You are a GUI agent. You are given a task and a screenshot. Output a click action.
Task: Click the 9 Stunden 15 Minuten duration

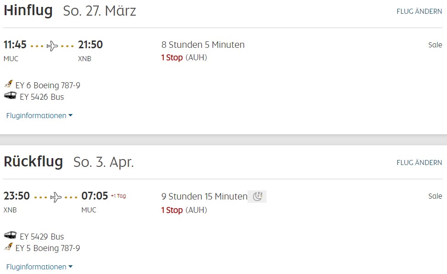[204, 197]
